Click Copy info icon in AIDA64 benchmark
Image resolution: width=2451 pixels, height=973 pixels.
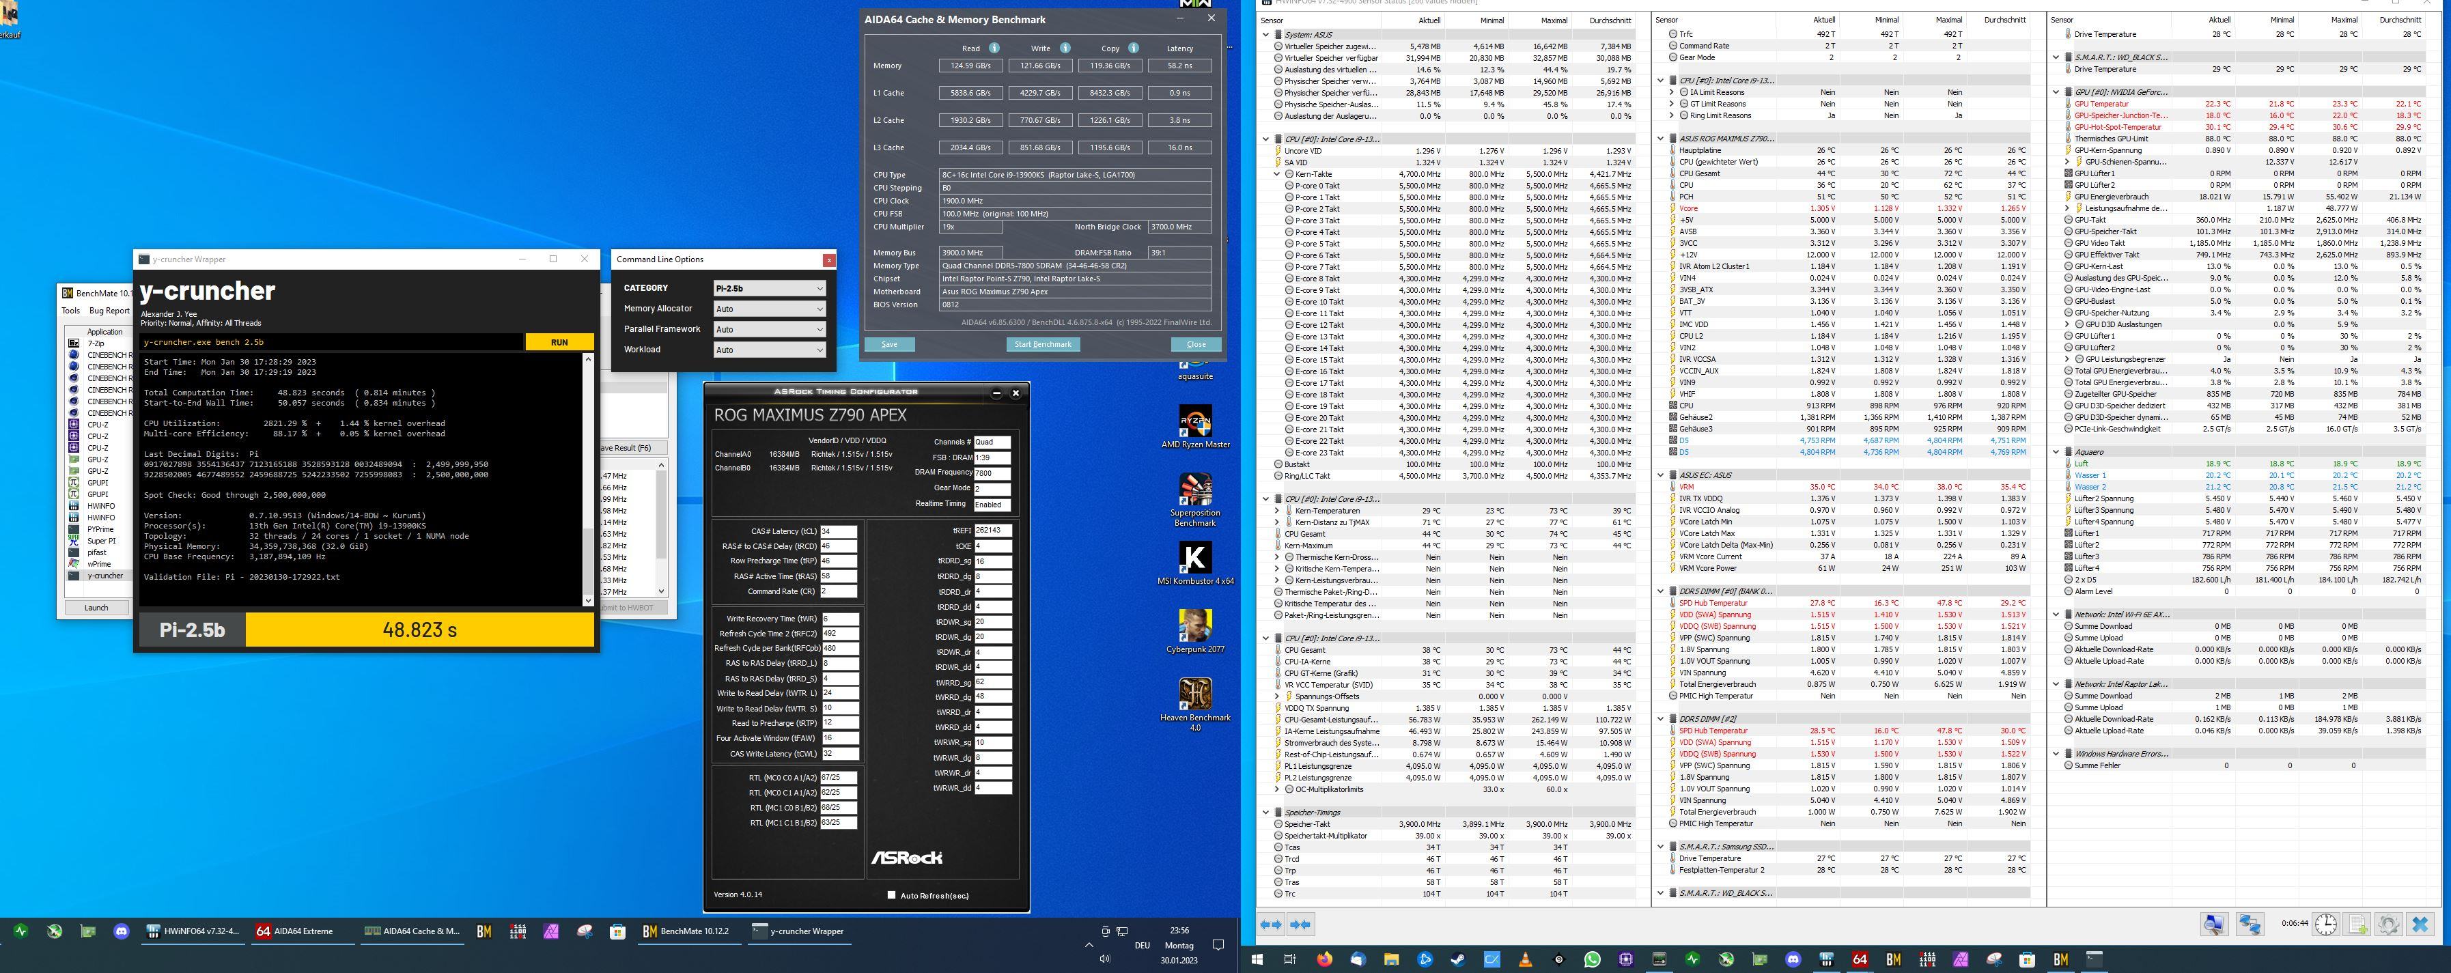[1133, 48]
